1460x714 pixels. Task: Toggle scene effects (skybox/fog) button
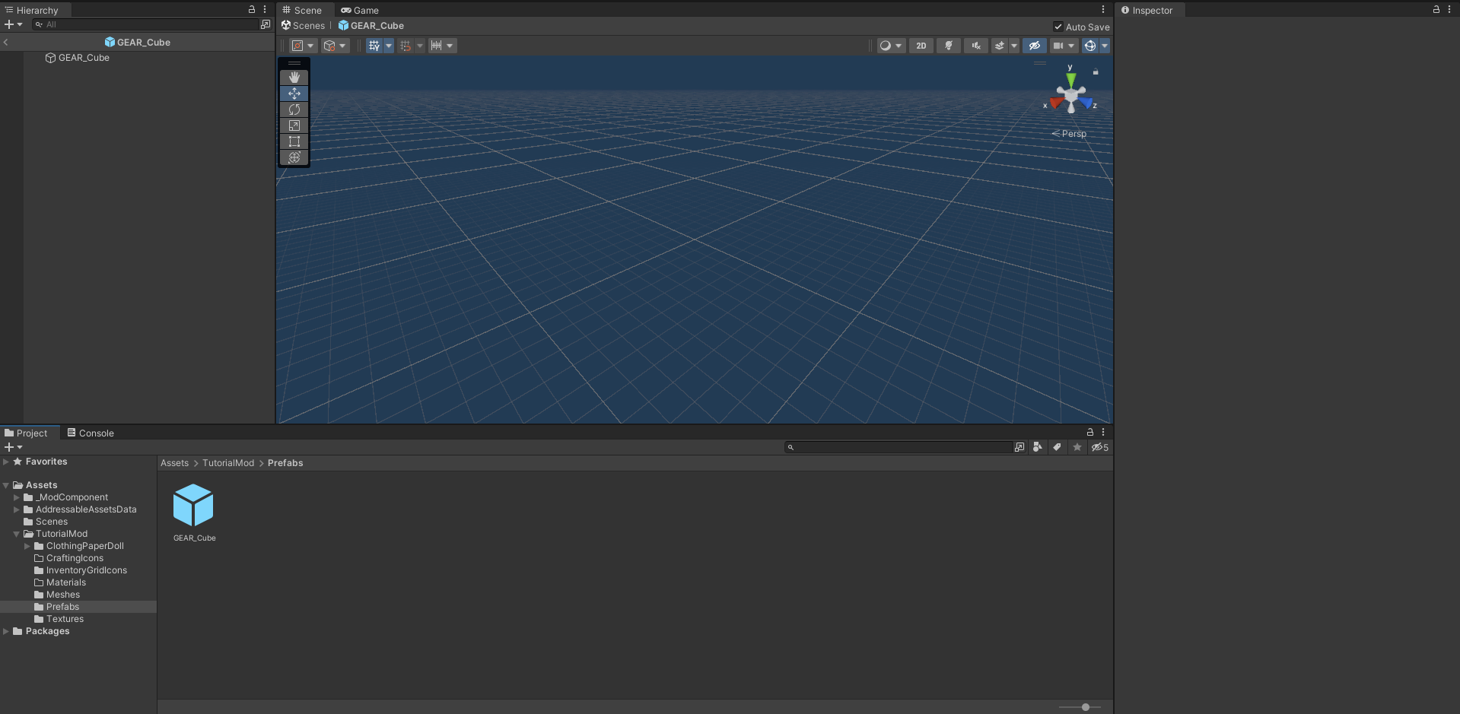(x=1000, y=46)
